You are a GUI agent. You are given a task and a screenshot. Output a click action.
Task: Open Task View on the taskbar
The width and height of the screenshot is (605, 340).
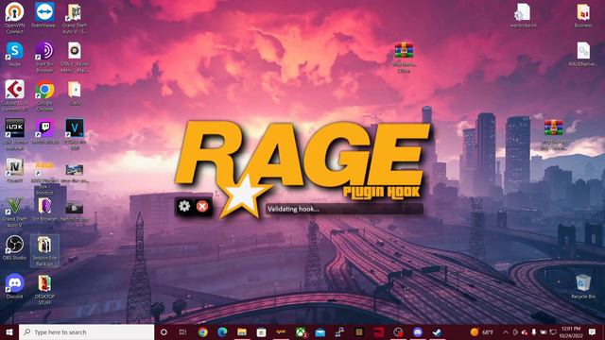pos(182,331)
